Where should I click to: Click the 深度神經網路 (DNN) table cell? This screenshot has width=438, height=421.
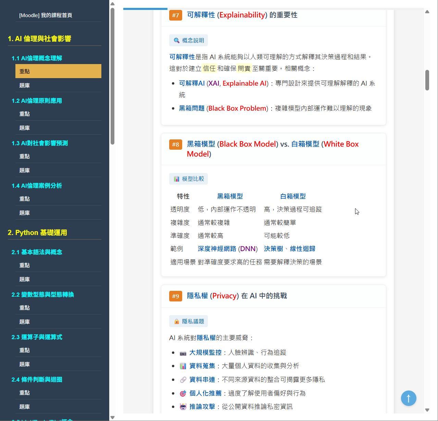point(228,249)
